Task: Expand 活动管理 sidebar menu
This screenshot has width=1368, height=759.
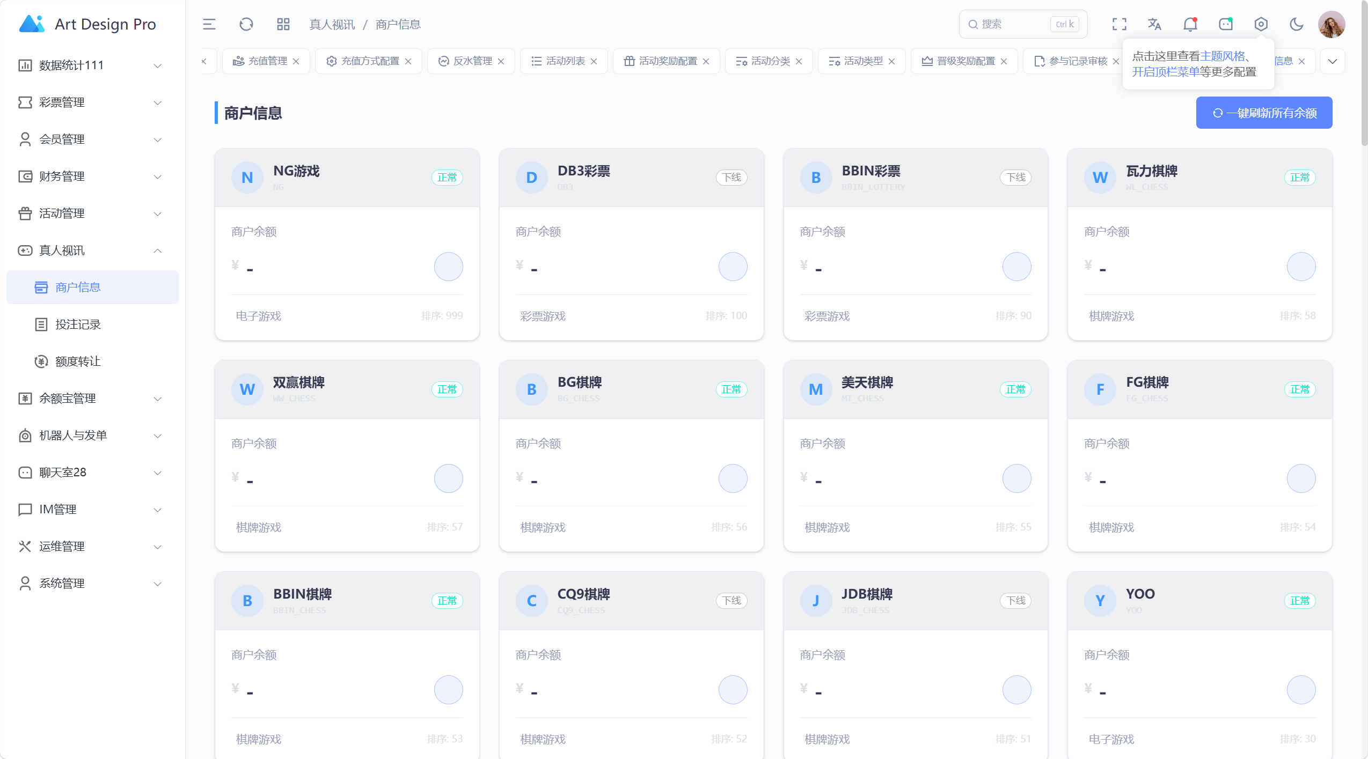Action: pos(92,213)
